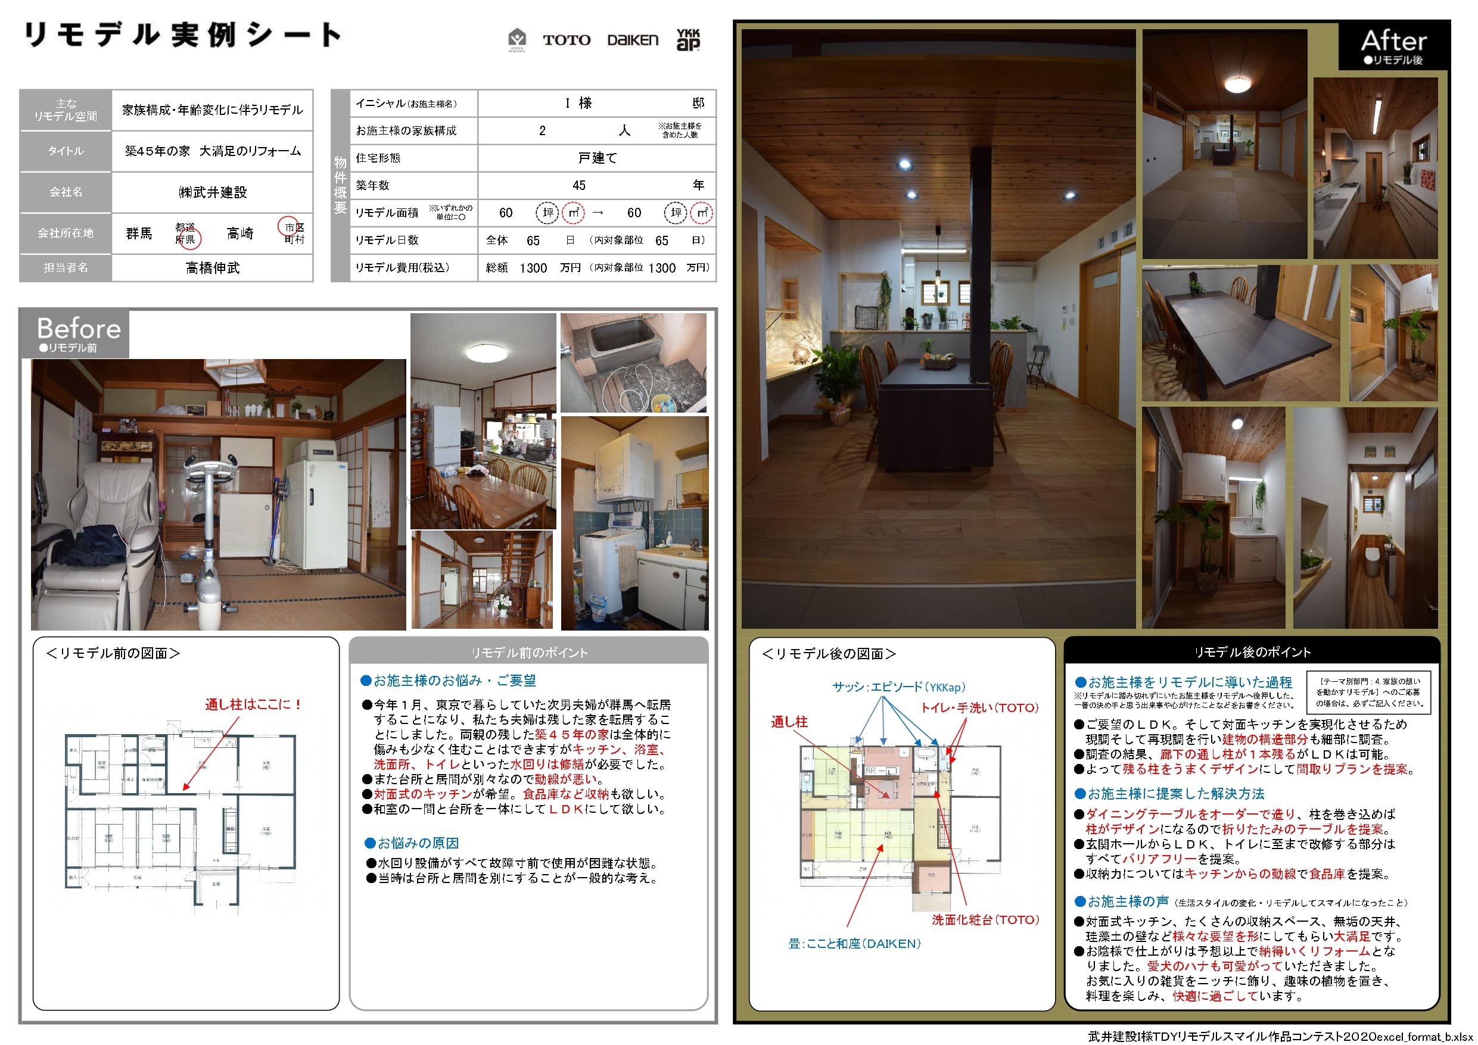The width and height of the screenshot is (1478, 1045).
Task: Click the リモデル後のポイント black header
Action: click(x=1252, y=652)
